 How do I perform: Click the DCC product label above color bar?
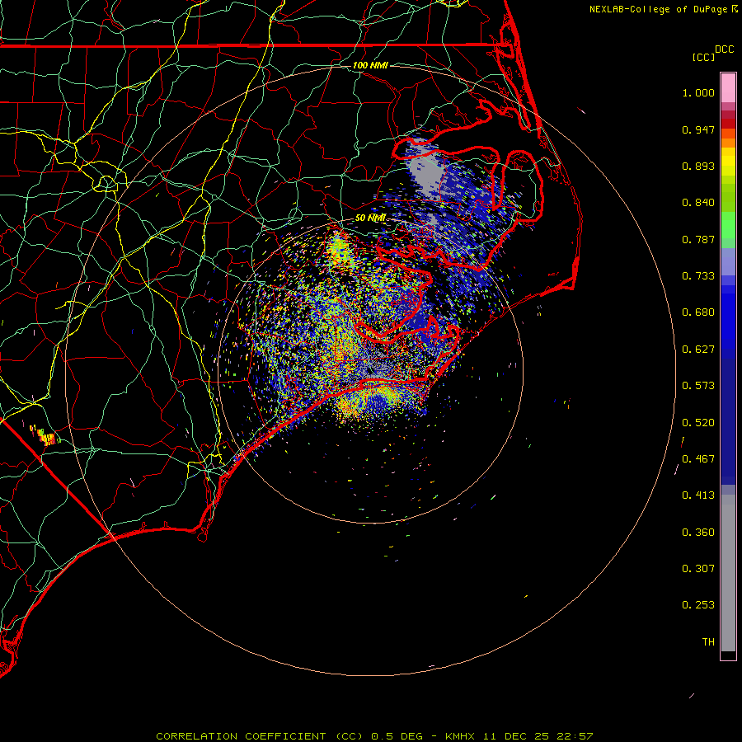click(724, 49)
